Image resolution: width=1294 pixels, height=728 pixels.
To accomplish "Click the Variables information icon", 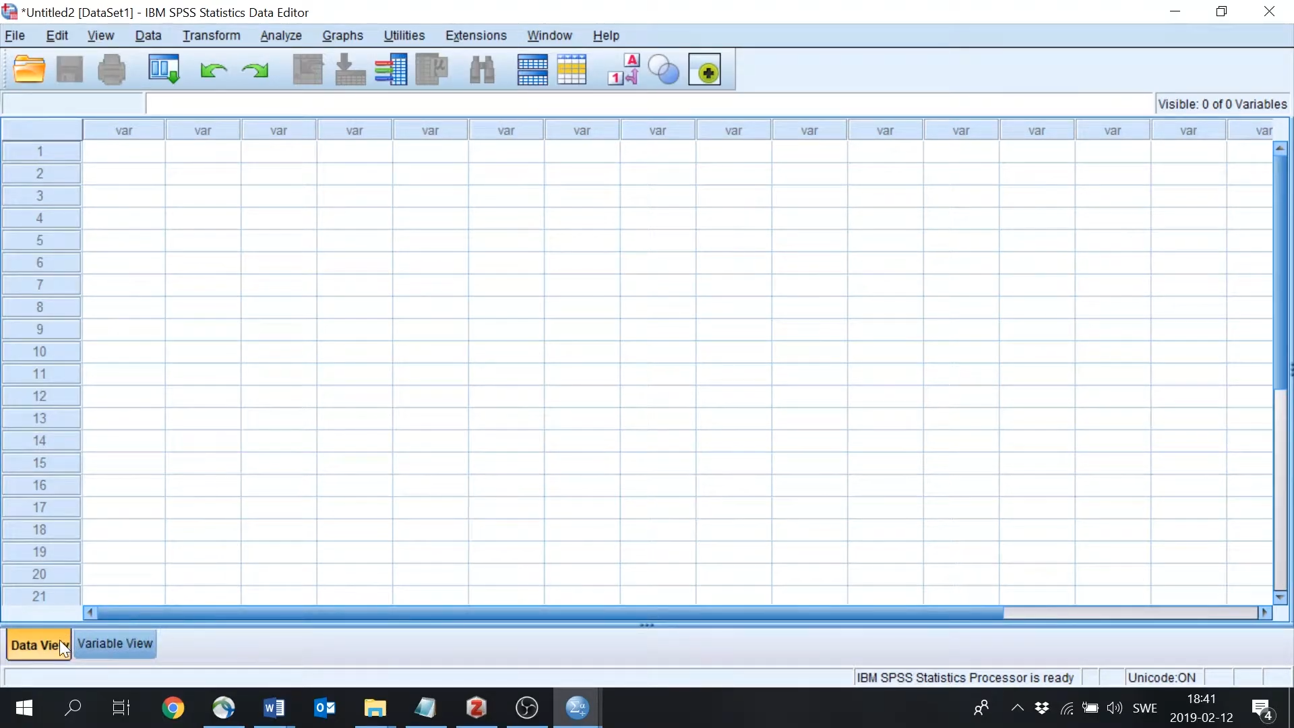I will pos(391,69).
